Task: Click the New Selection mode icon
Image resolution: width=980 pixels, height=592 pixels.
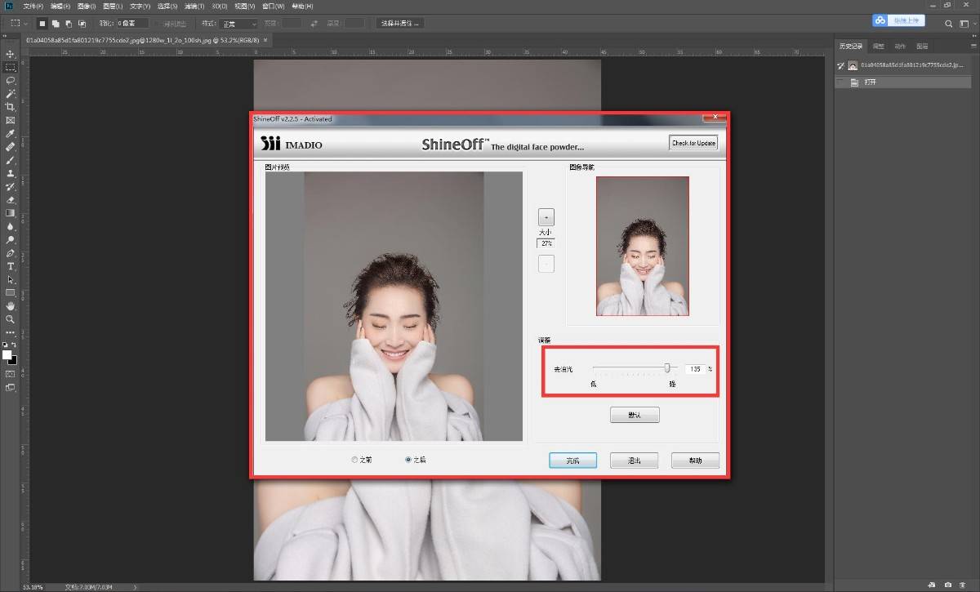Action: (42, 23)
